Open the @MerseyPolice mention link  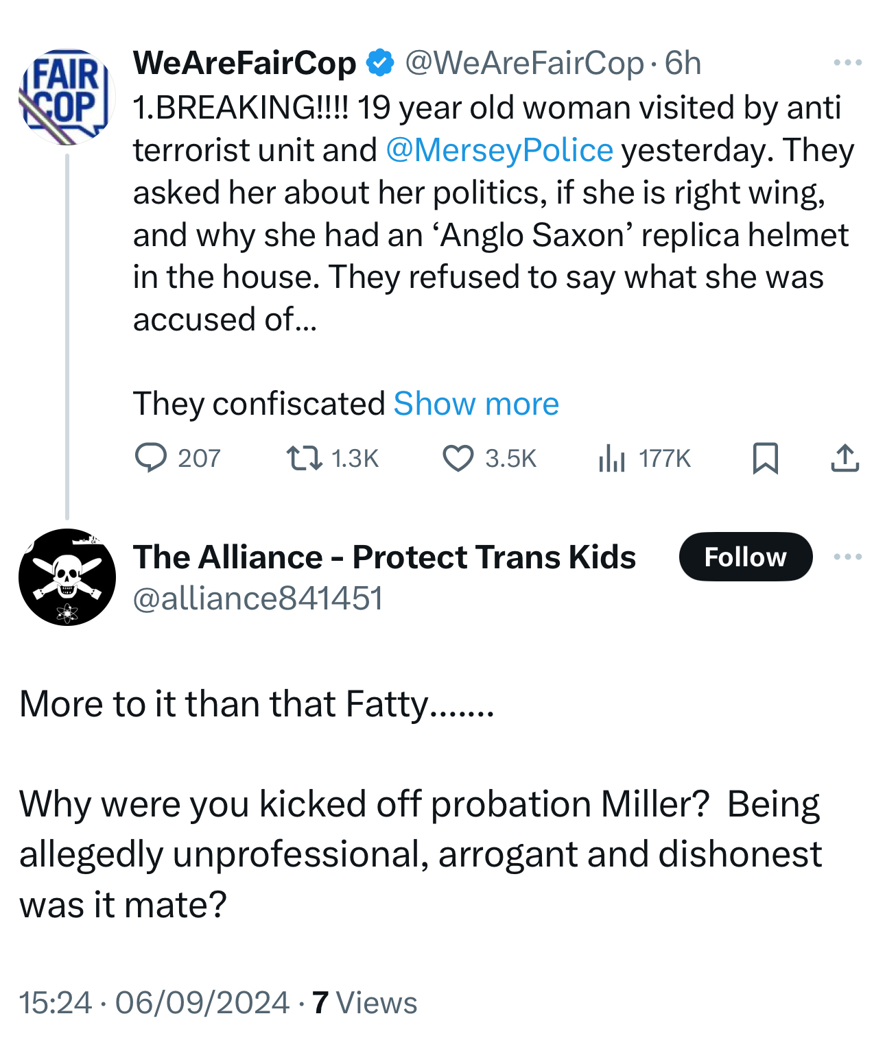click(x=499, y=150)
